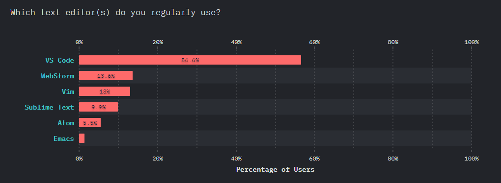This screenshot has width=501, height=183.
Task: Click the top 20% axis tick label
Action: point(158,43)
